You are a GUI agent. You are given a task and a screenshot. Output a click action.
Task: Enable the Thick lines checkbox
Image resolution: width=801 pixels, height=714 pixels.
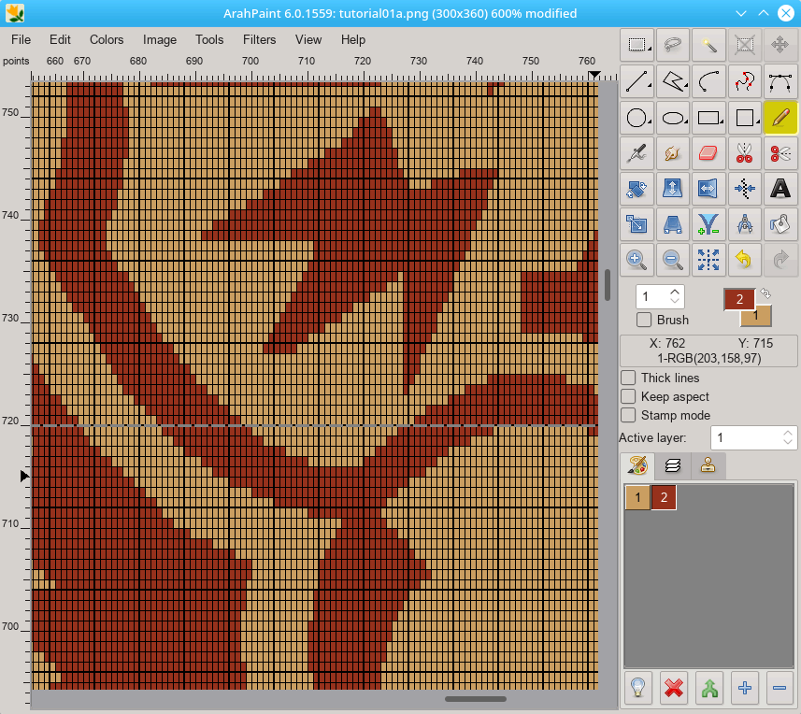pyautogui.click(x=628, y=378)
